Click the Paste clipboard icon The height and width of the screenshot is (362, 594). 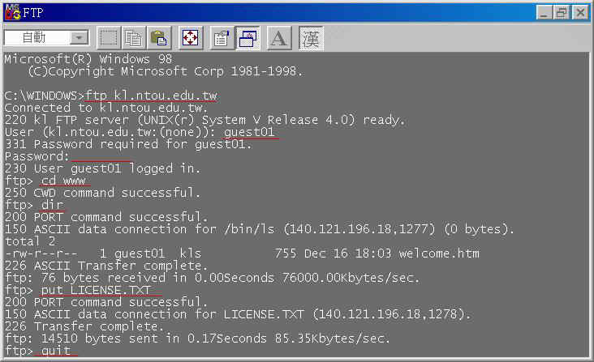pos(159,38)
